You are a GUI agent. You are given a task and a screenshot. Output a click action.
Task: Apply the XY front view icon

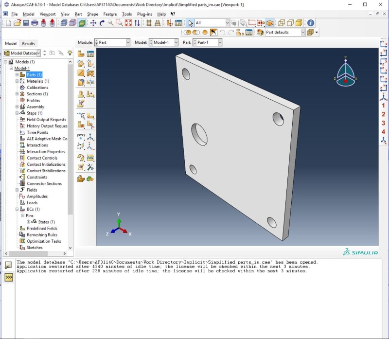pyautogui.click(x=384, y=44)
